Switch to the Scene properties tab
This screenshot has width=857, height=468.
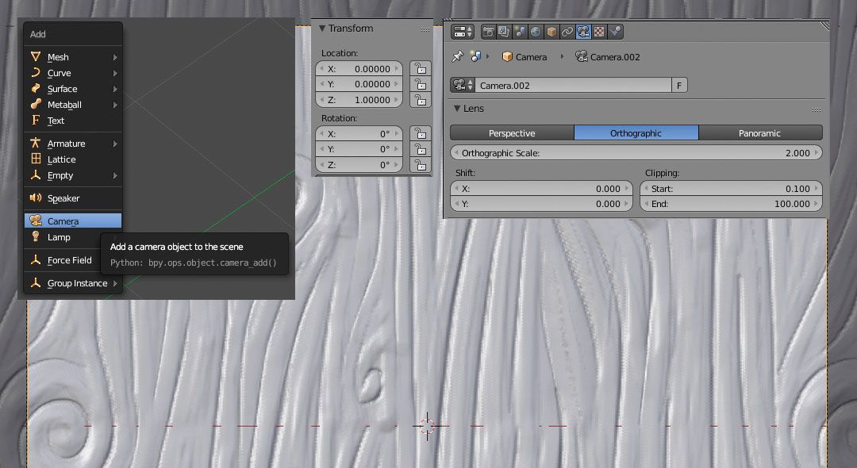(519, 32)
